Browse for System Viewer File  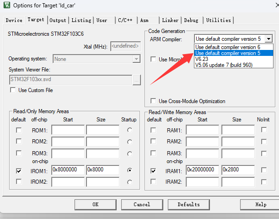coord(136,80)
